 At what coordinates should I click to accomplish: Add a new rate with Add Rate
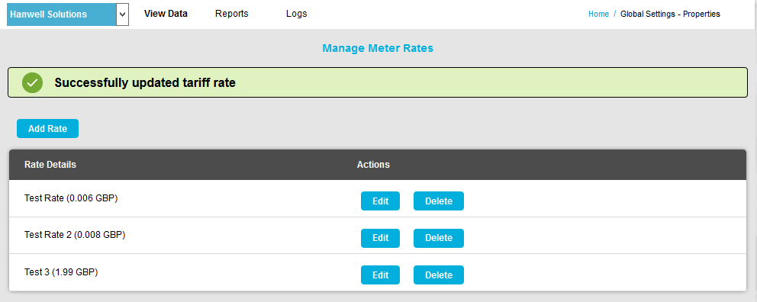[x=47, y=129]
